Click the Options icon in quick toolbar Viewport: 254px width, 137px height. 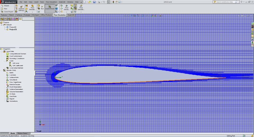click(x=119, y=2)
